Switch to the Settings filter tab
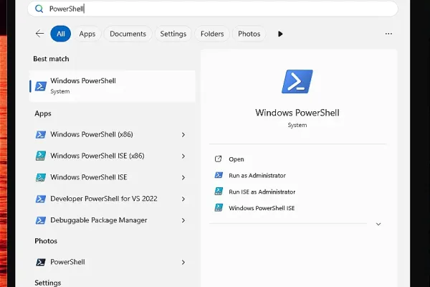Image resolution: width=430 pixels, height=287 pixels. point(173,34)
